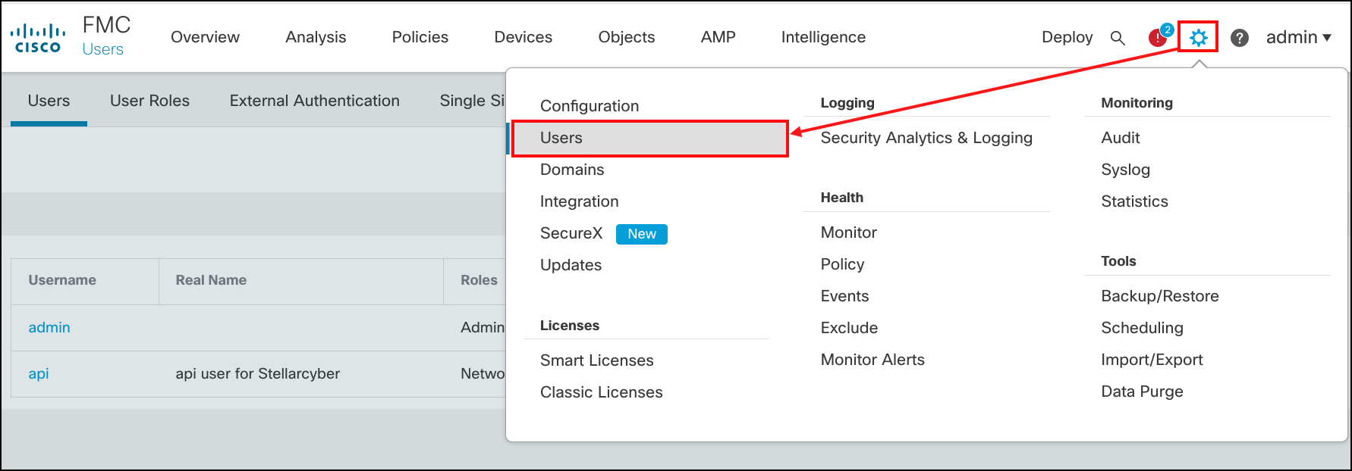Select Users in the system menu
Image resolution: width=1352 pixels, height=471 pixels.
(561, 138)
